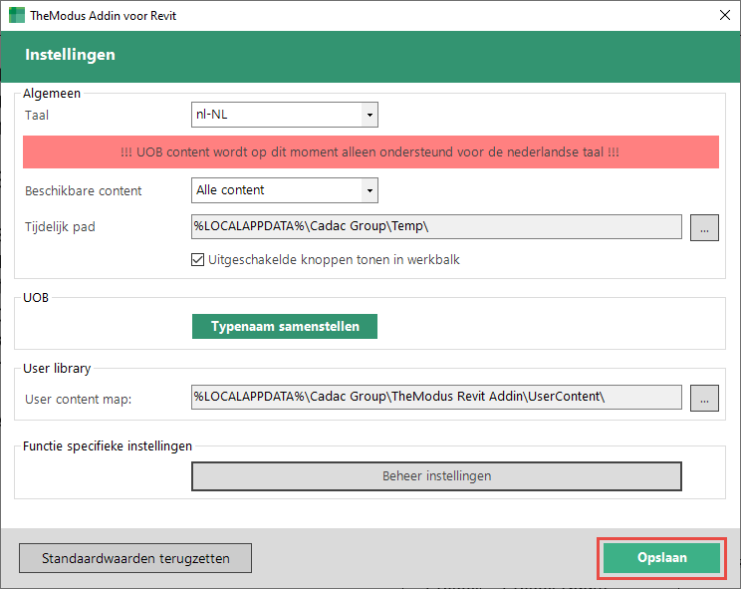Toggle Uitgeschakelde knoppen tonen in werkbalk checkbox

click(x=197, y=259)
